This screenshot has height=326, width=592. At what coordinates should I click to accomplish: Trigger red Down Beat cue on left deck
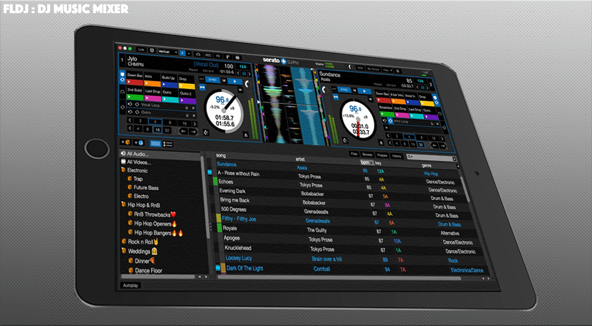[135, 82]
